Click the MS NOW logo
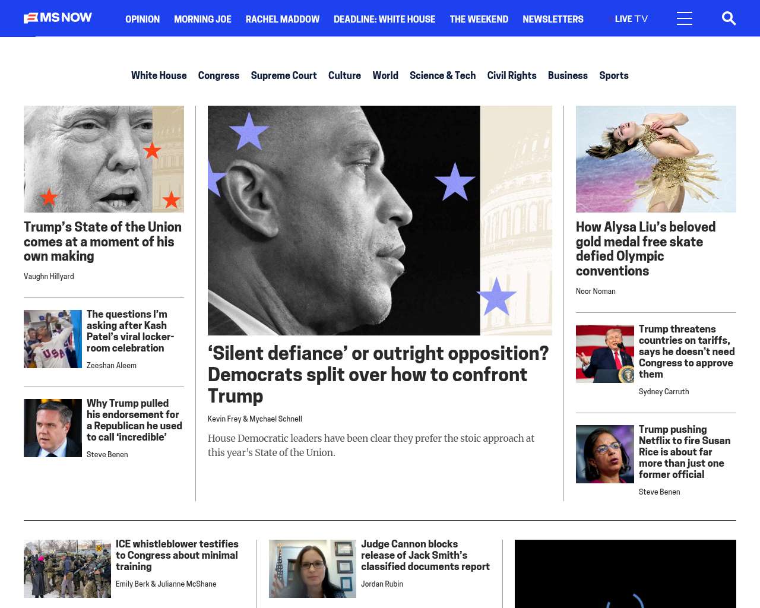 coord(58,18)
